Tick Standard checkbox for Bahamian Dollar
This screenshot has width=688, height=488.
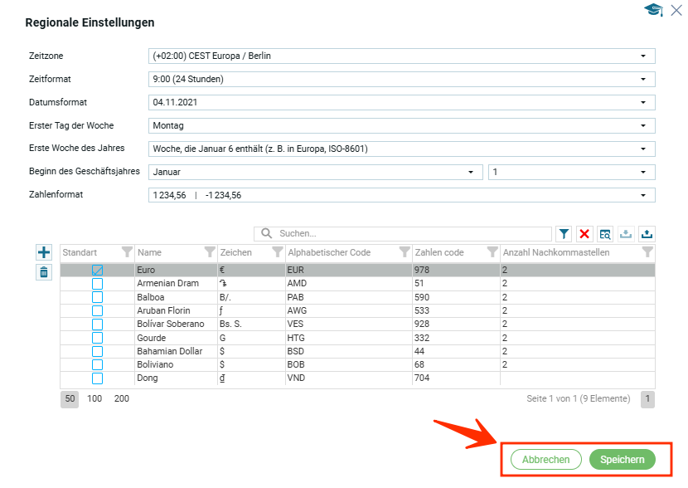point(97,352)
